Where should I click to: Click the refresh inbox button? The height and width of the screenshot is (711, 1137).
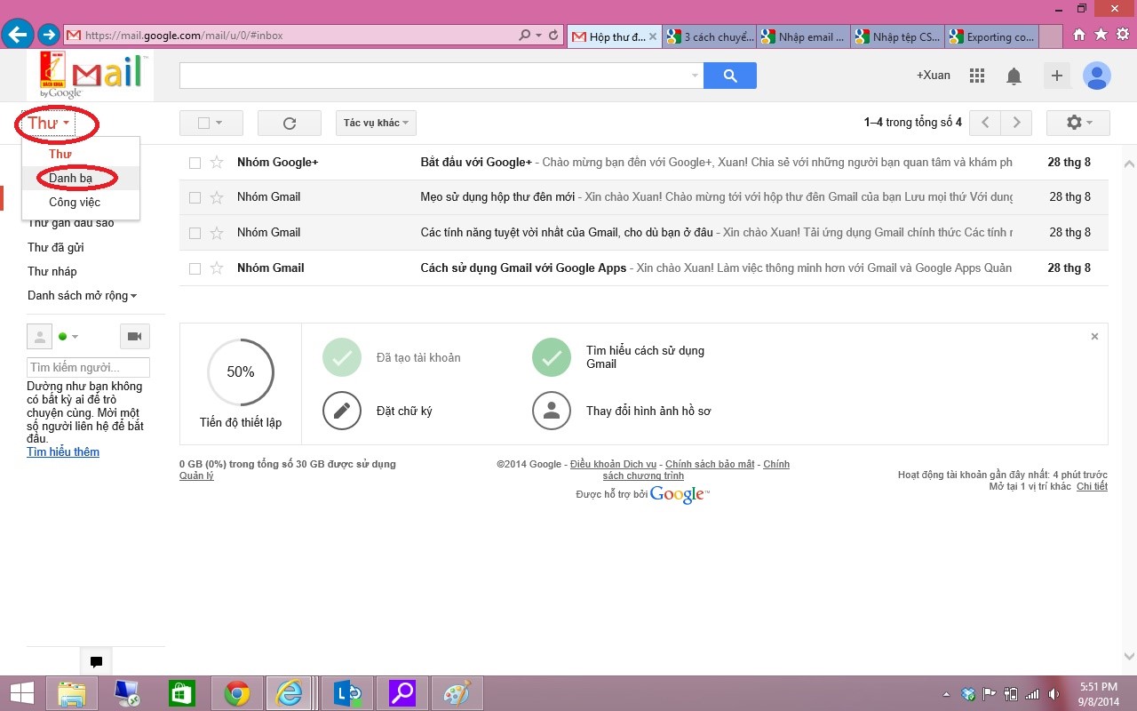click(x=289, y=123)
